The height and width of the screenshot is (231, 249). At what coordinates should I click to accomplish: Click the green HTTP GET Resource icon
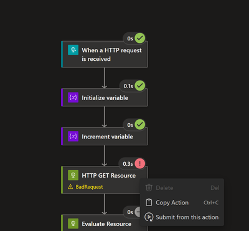tap(73, 175)
